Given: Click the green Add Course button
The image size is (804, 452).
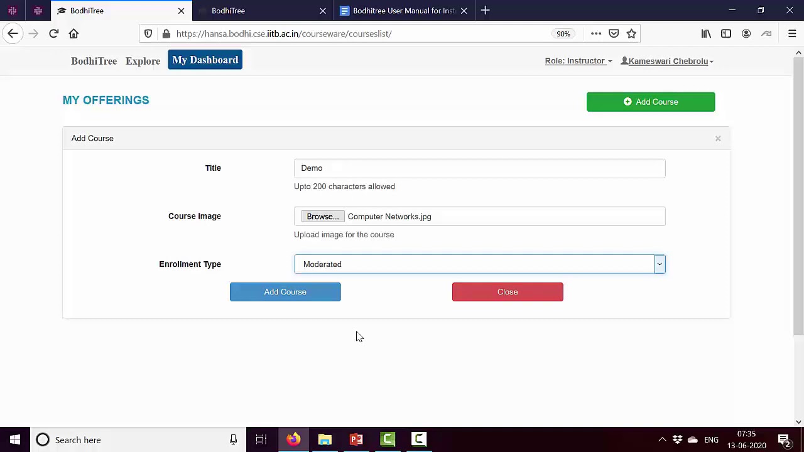Looking at the screenshot, I should pos(651,102).
